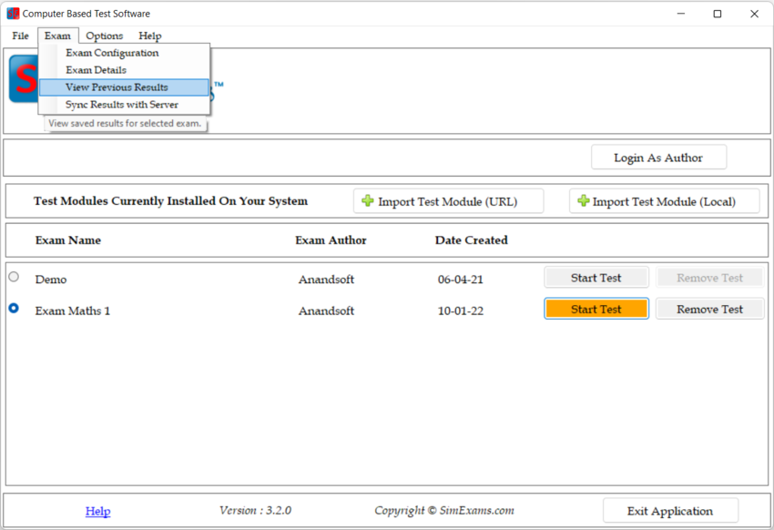Collapse the open Exam menu

click(57, 36)
